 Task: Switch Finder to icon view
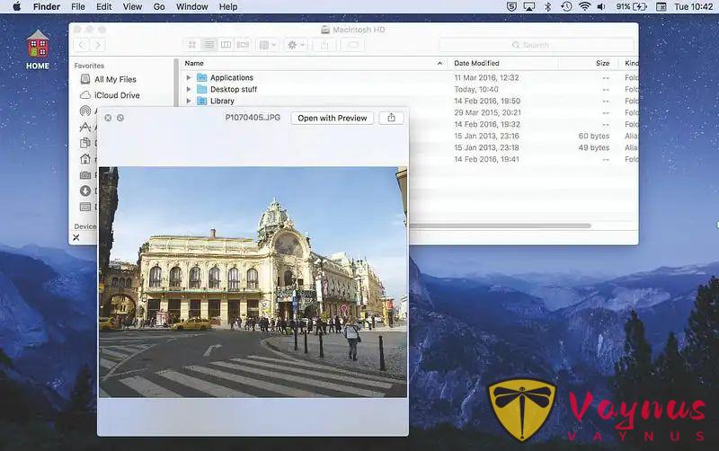(x=192, y=44)
